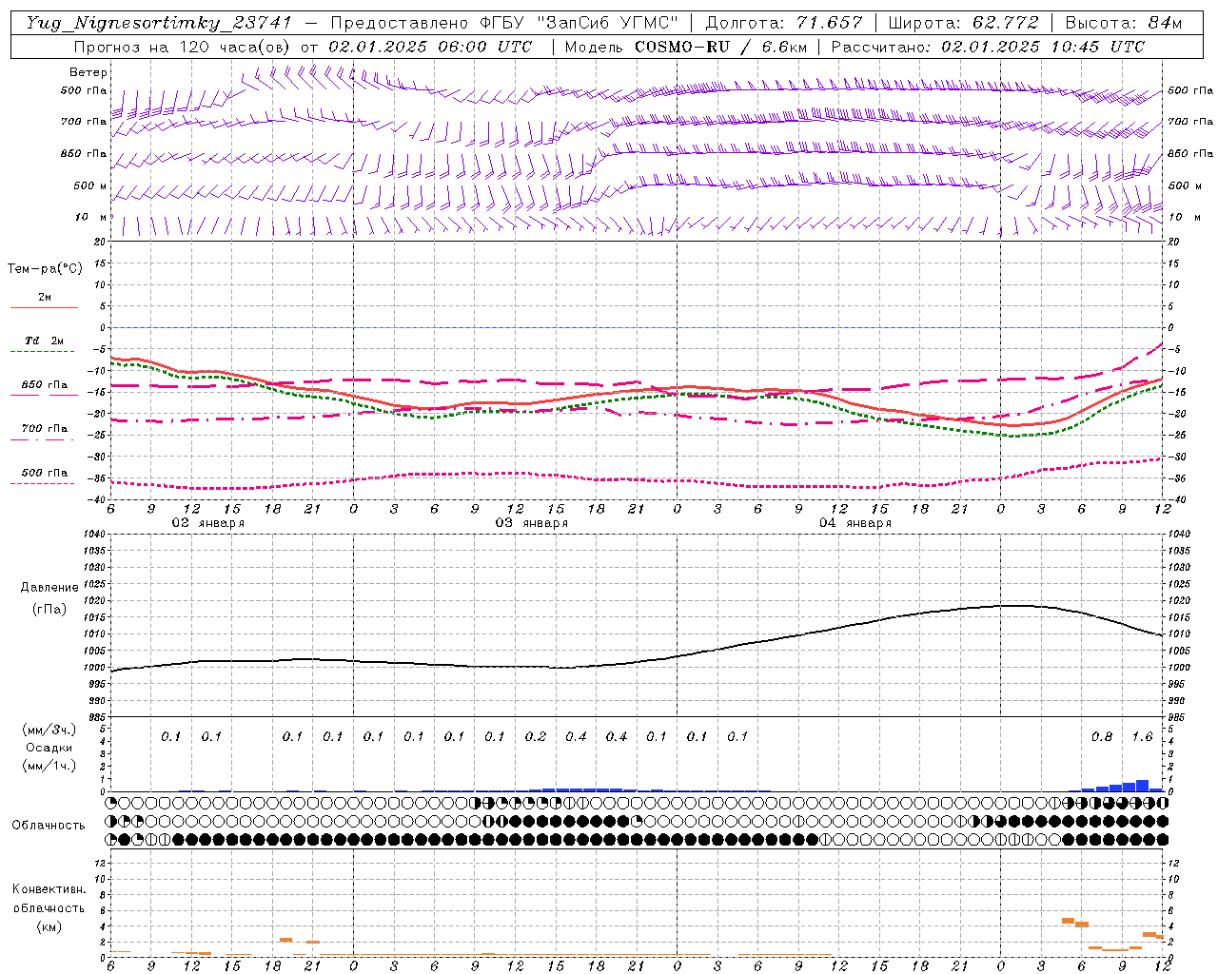Select the (мм/1ч.) precipitation unit label
Image resolution: width=1218 pixels, height=974 pixels.
pos(49,766)
